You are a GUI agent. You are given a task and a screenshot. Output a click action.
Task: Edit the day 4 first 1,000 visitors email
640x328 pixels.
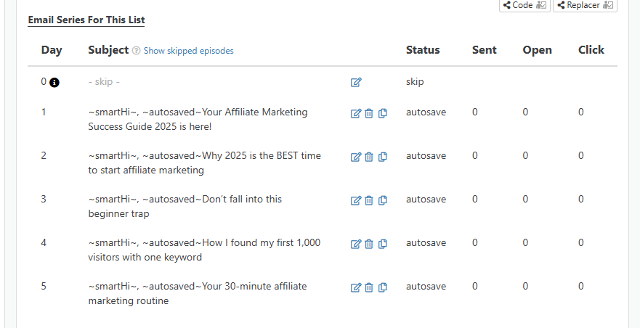(x=356, y=244)
